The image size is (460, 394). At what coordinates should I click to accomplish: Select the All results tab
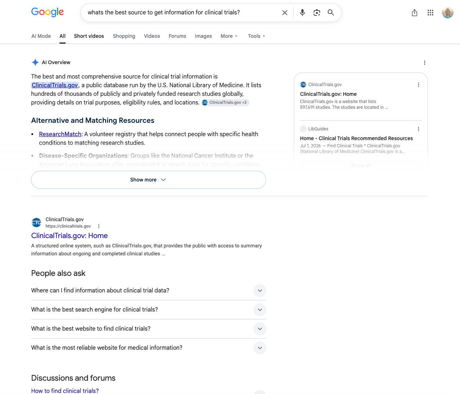(x=62, y=36)
